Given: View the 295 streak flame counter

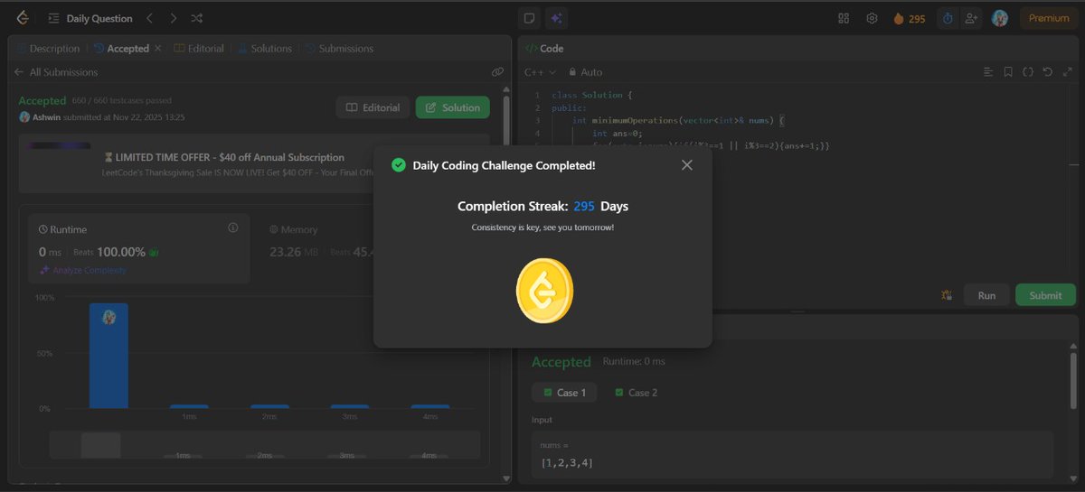Looking at the screenshot, I should [x=909, y=18].
